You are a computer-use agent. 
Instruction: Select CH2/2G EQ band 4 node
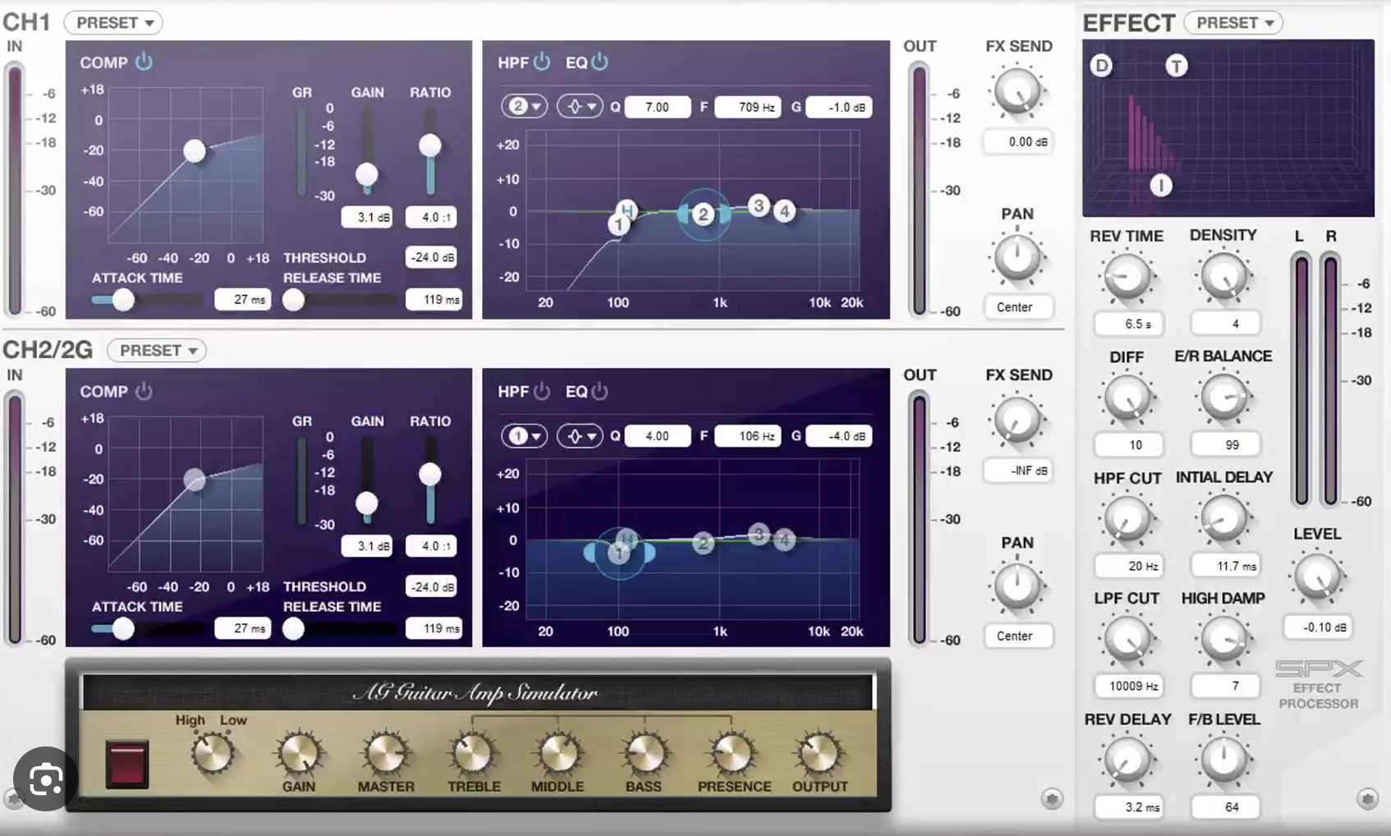pos(785,540)
